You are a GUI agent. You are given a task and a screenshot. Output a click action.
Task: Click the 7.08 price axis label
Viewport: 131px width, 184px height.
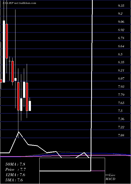click(x=121, y=135)
